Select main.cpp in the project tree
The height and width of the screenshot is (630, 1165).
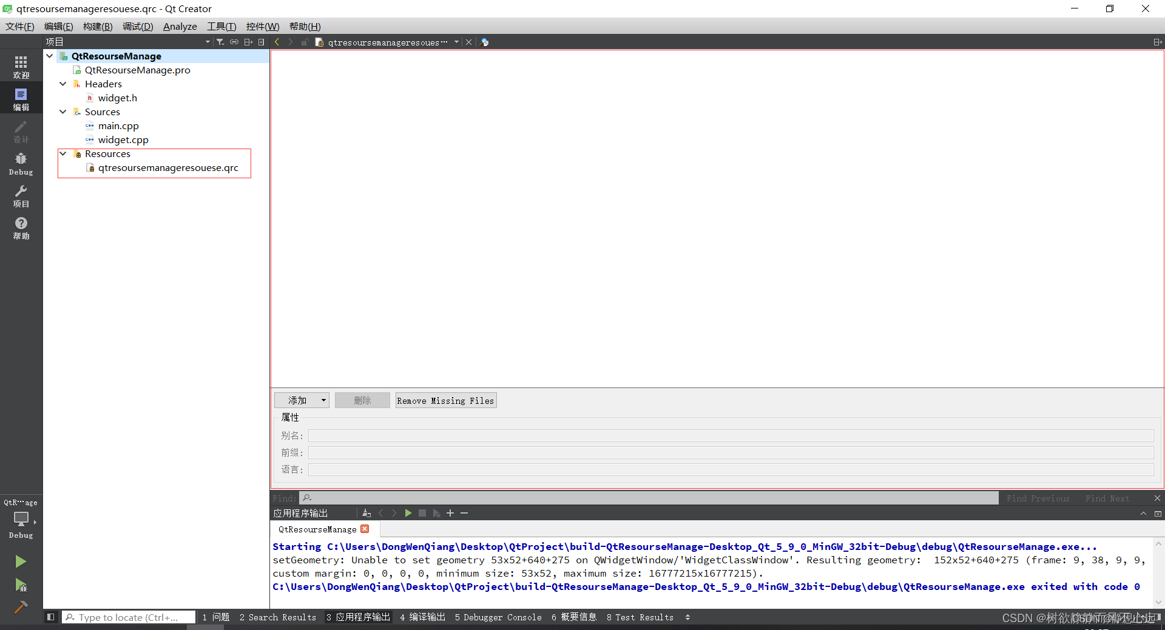coord(118,126)
